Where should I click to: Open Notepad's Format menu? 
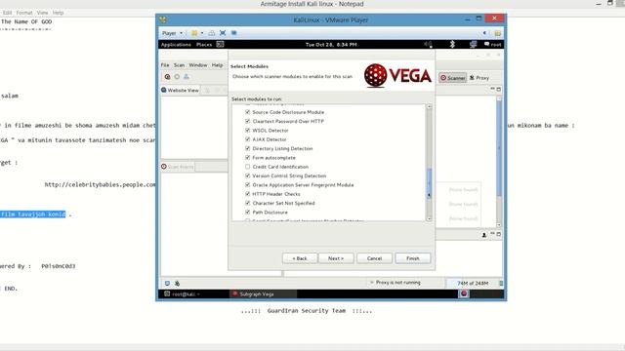click(x=24, y=13)
